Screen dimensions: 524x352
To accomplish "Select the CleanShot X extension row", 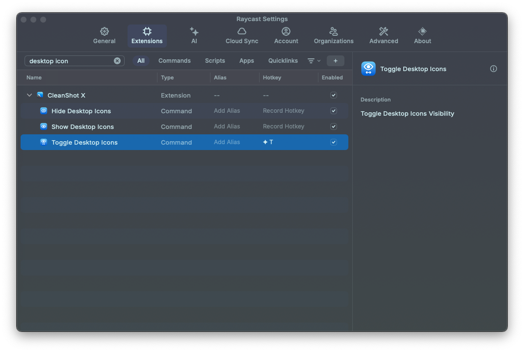I will [184, 95].
